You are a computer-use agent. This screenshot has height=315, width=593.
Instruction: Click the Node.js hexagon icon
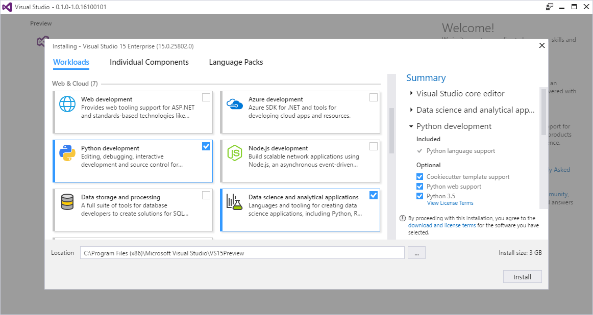pos(234,153)
